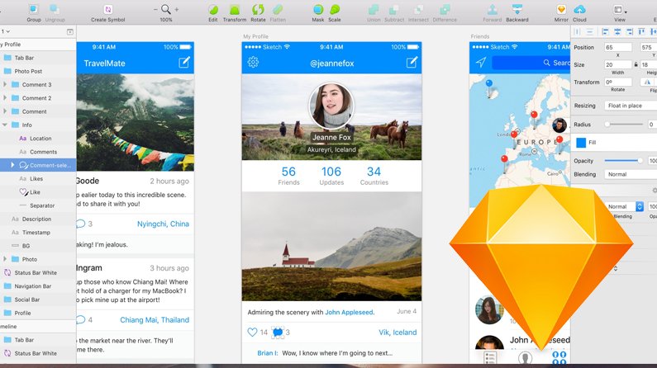
Task: Click the 'Nyingchi, China' location link
Action: point(163,224)
